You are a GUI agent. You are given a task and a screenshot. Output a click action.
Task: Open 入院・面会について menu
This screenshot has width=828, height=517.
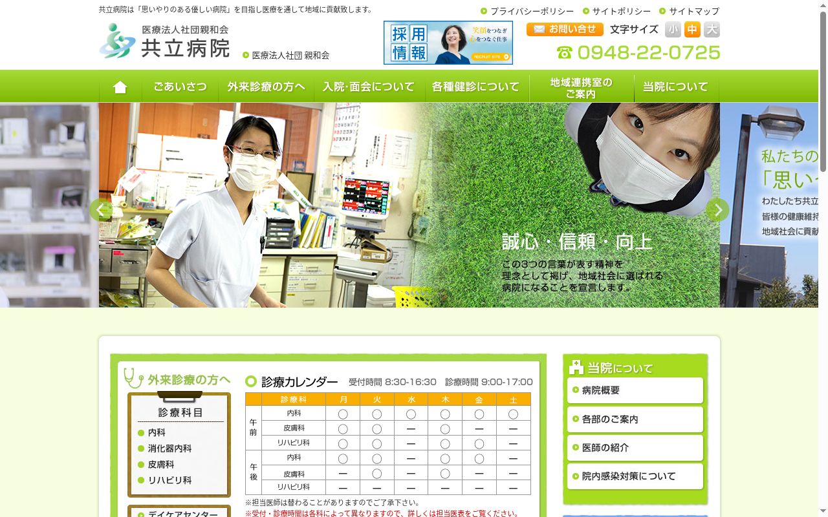[x=369, y=87]
